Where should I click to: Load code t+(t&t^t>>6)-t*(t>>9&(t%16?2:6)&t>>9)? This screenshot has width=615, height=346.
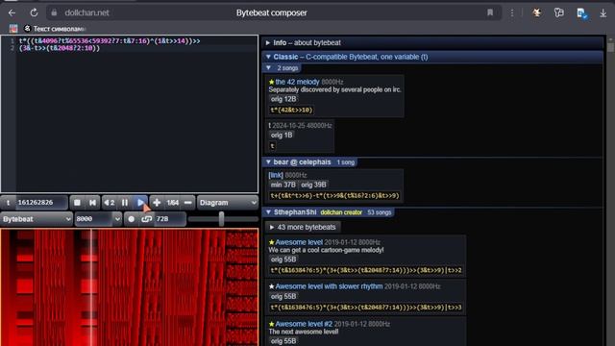click(x=335, y=195)
